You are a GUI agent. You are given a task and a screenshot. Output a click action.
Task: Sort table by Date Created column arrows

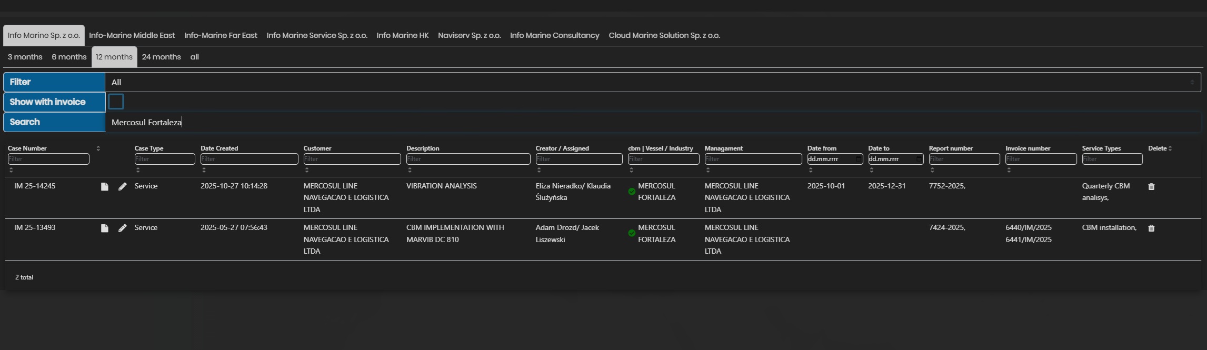click(204, 170)
